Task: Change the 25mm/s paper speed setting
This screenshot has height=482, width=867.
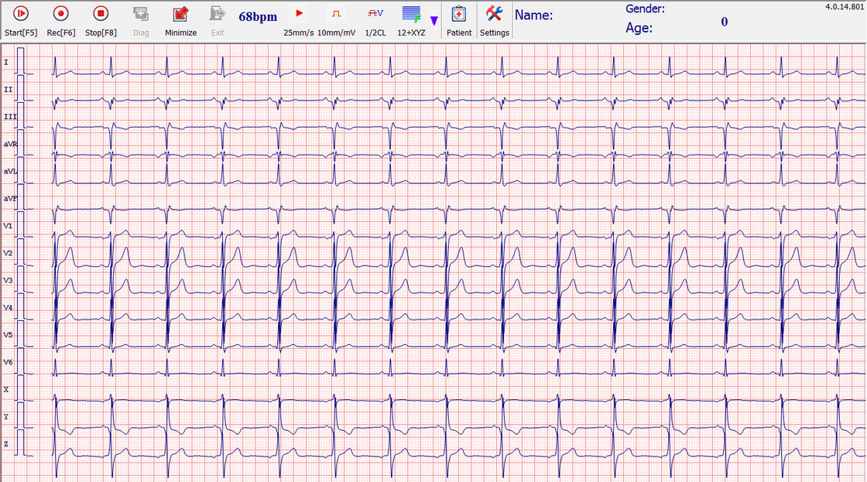Action: (299, 20)
